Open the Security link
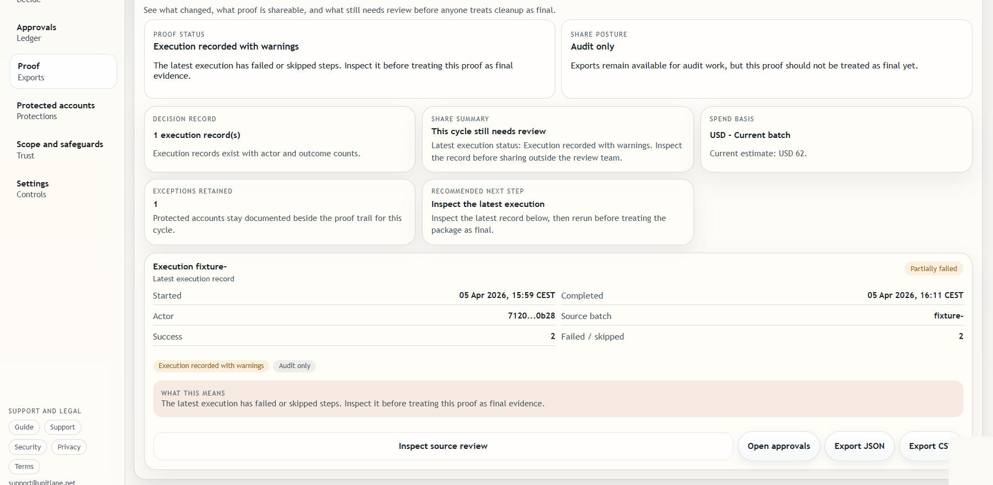Screen dimensions: 993x485 (28, 447)
